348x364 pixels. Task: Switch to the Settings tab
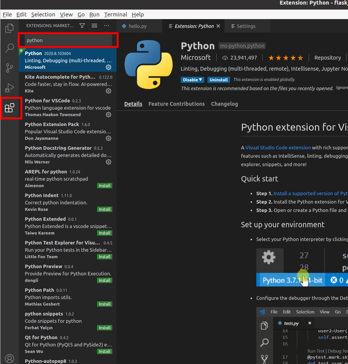247,26
